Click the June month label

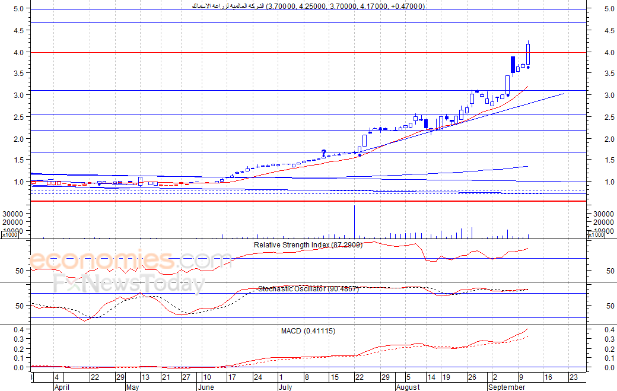(205, 387)
